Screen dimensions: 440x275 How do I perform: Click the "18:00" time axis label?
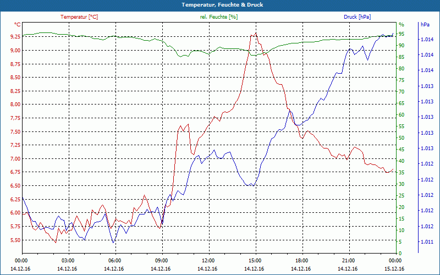tap(301, 261)
